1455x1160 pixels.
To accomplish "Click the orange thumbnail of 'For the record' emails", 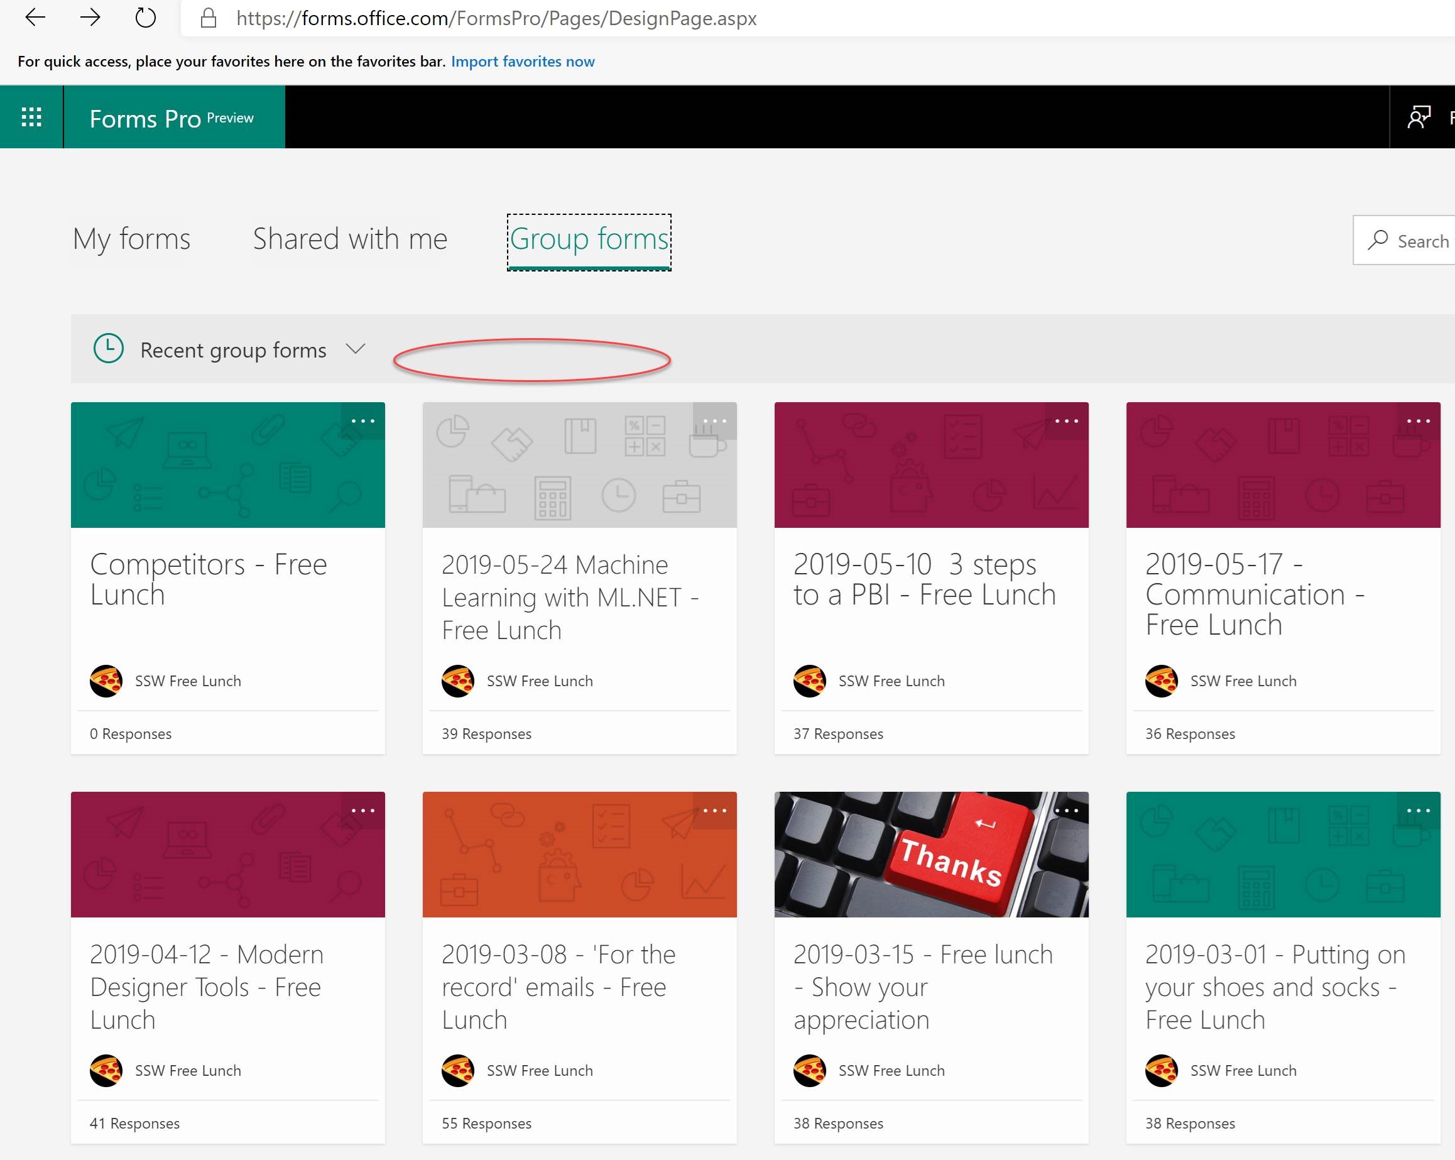I will coord(579,855).
